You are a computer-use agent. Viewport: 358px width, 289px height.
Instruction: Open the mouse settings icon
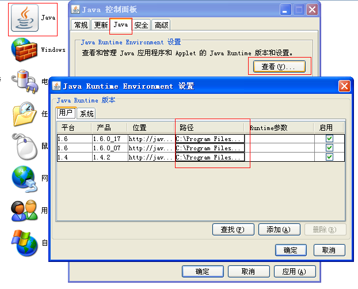[x=25, y=146]
